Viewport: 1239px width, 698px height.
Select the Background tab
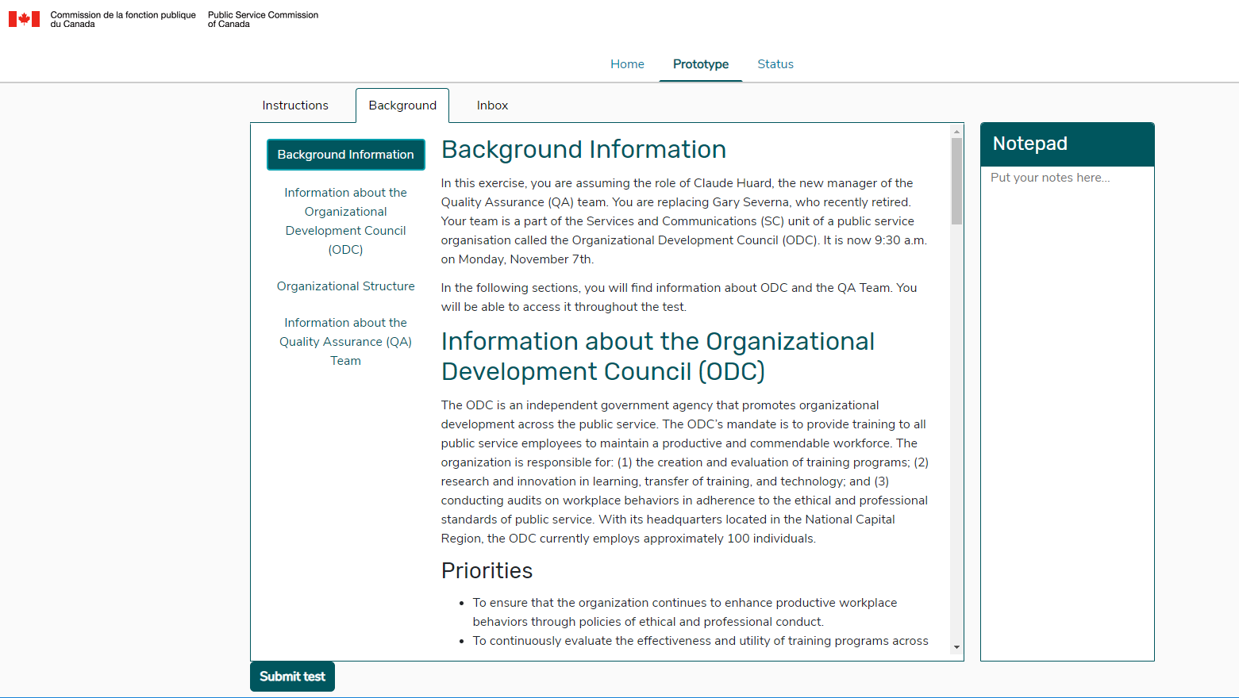[402, 105]
